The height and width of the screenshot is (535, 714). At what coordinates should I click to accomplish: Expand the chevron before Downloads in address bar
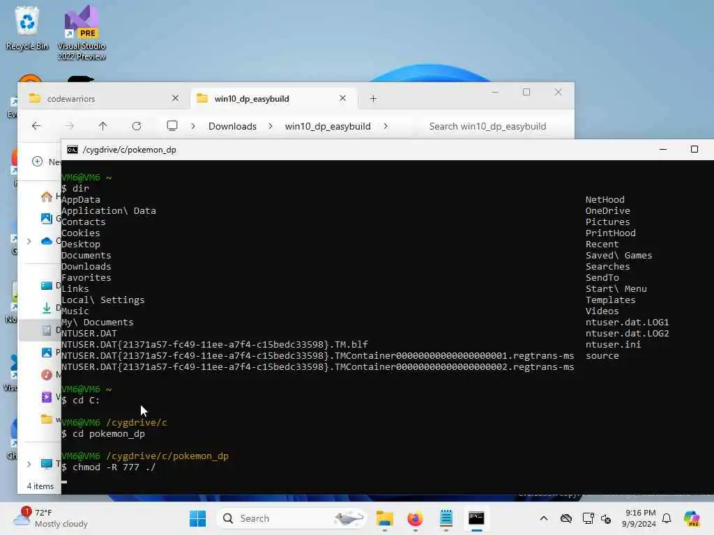click(193, 126)
